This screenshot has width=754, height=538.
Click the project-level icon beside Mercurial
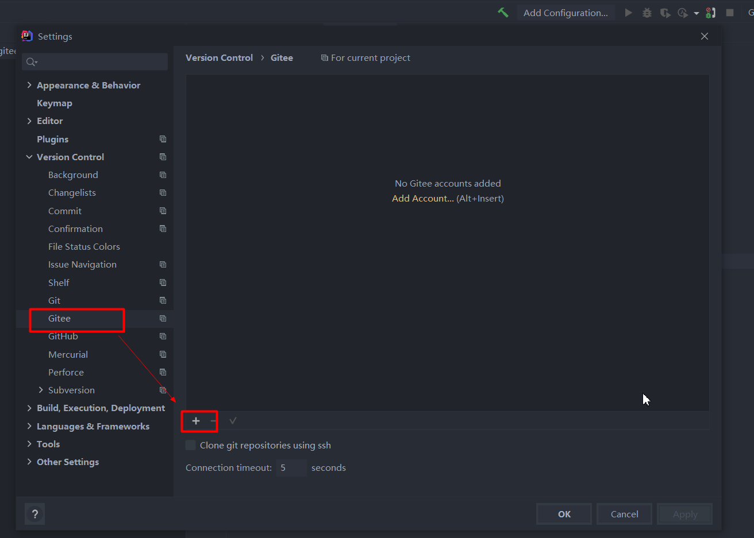(163, 354)
